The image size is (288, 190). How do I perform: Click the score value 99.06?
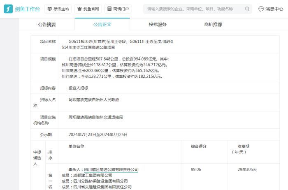[196, 169]
